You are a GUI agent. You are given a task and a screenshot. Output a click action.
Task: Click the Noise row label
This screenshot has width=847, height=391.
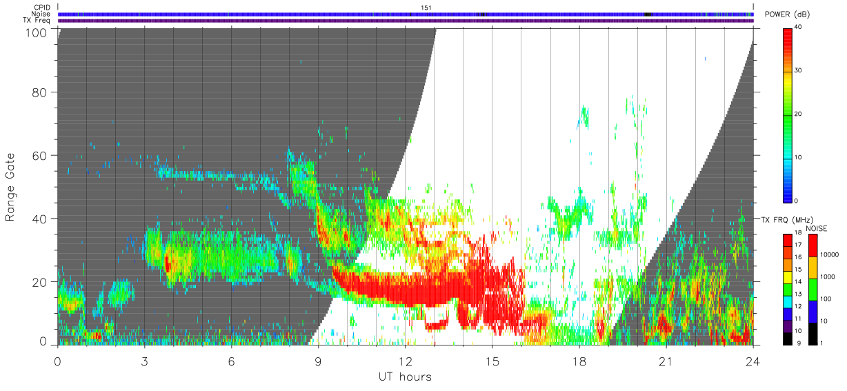tap(41, 14)
